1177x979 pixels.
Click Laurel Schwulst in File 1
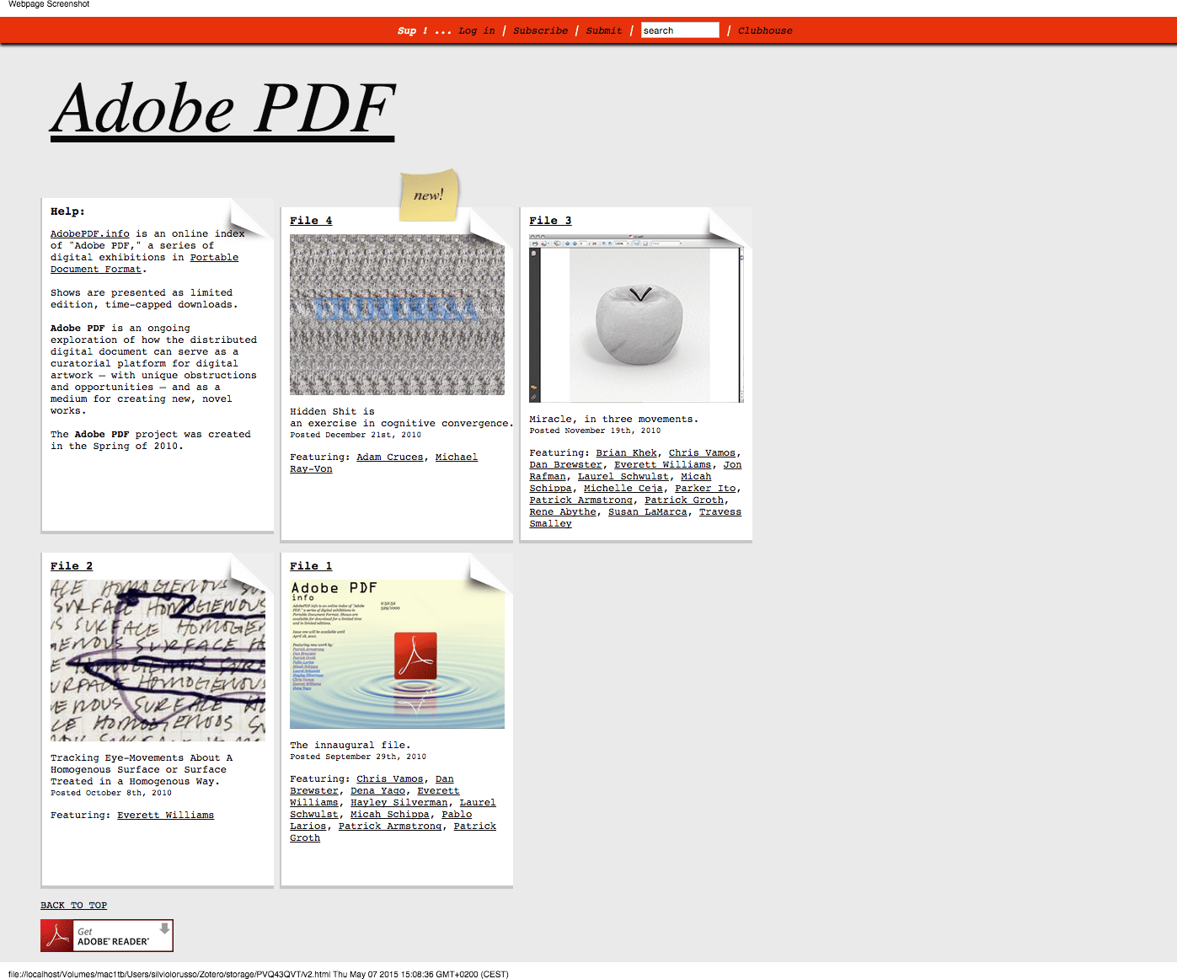point(393,809)
